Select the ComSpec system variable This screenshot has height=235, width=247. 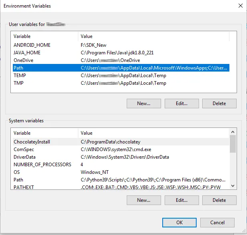coord(121,149)
